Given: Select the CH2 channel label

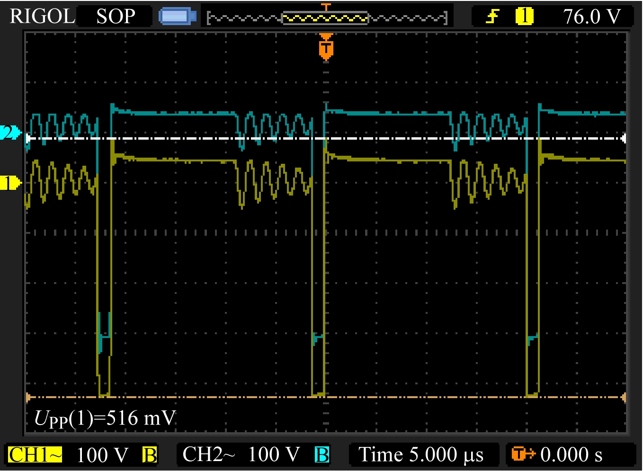Looking at the screenshot, I should pos(208,455).
